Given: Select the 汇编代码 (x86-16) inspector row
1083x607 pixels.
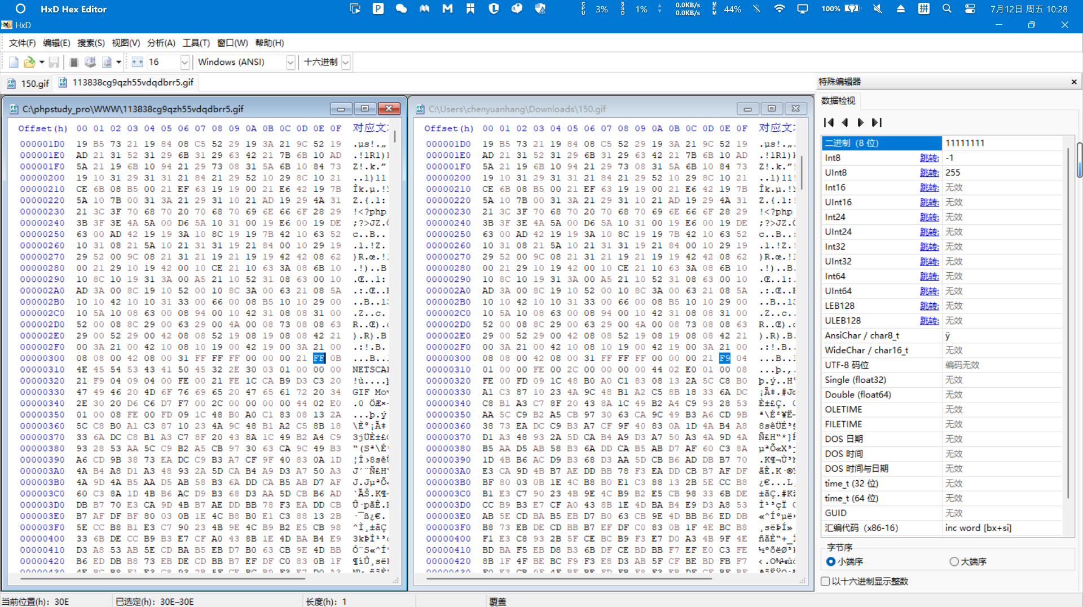Looking at the screenshot, I should click(x=942, y=528).
